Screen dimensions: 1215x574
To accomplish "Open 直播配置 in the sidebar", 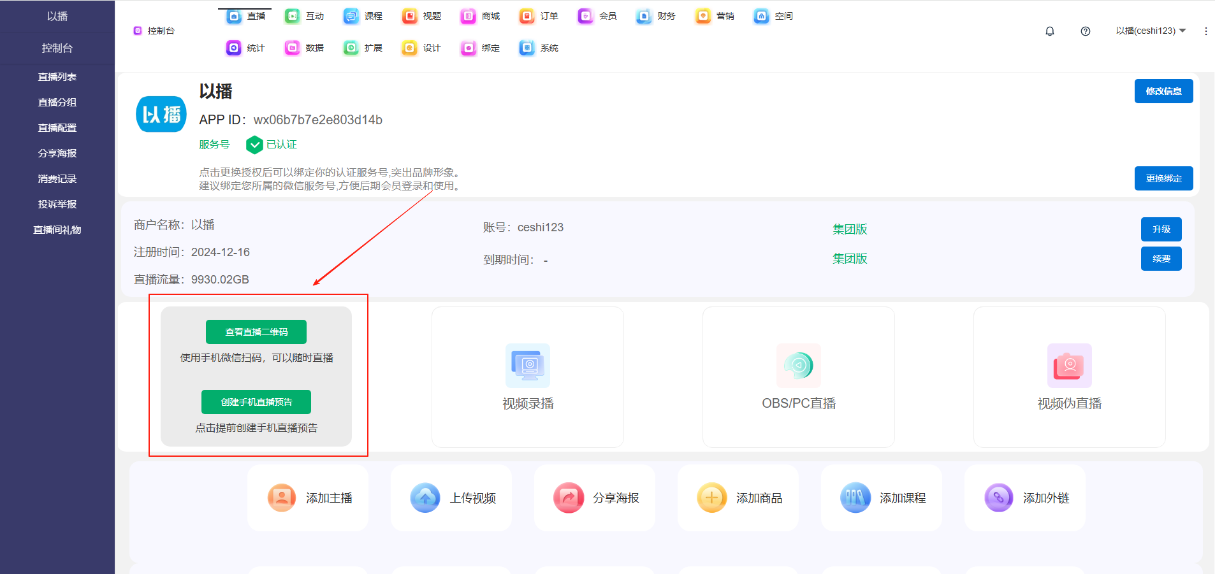I will point(57,127).
